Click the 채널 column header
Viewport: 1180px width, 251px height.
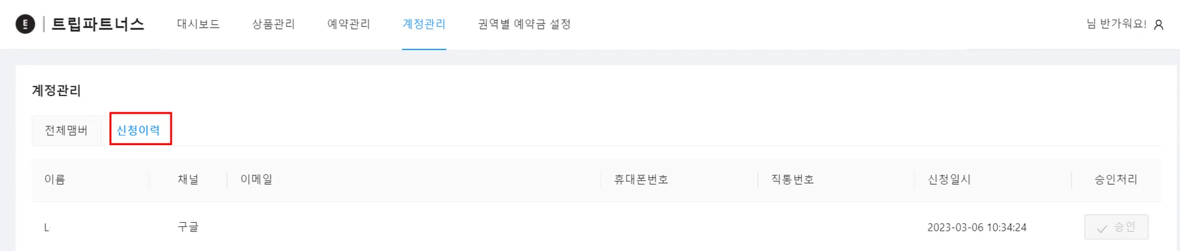188,180
